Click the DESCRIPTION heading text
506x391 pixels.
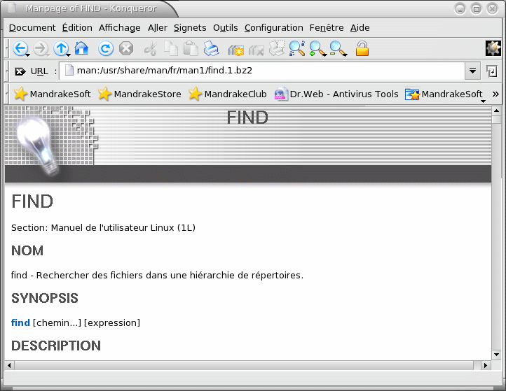click(56, 346)
